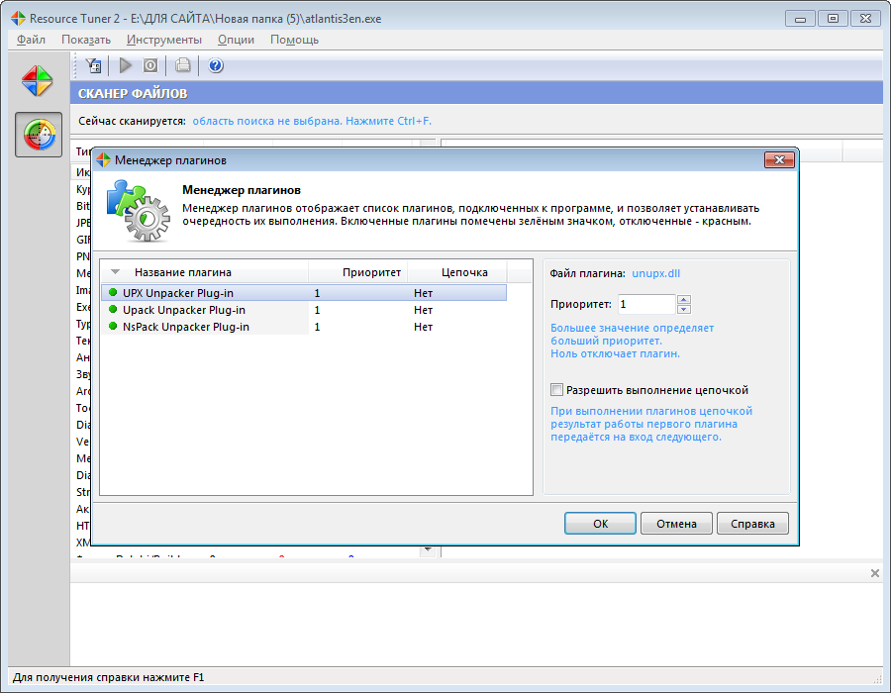Click the search area not selected link
891x693 pixels.
[312, 121]
